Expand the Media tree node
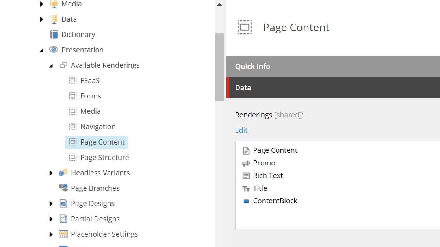 click(x=41, y=4)
